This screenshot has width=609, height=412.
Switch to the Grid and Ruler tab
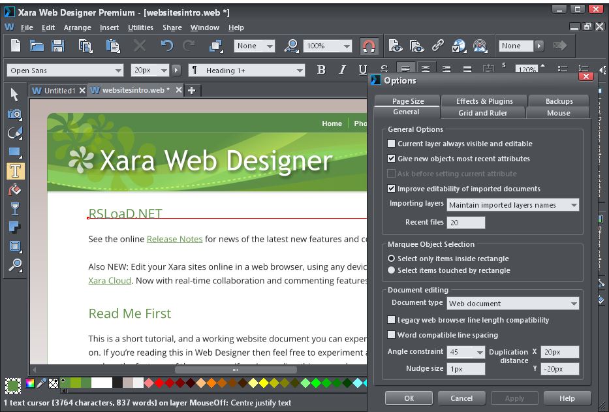(483, 113)
